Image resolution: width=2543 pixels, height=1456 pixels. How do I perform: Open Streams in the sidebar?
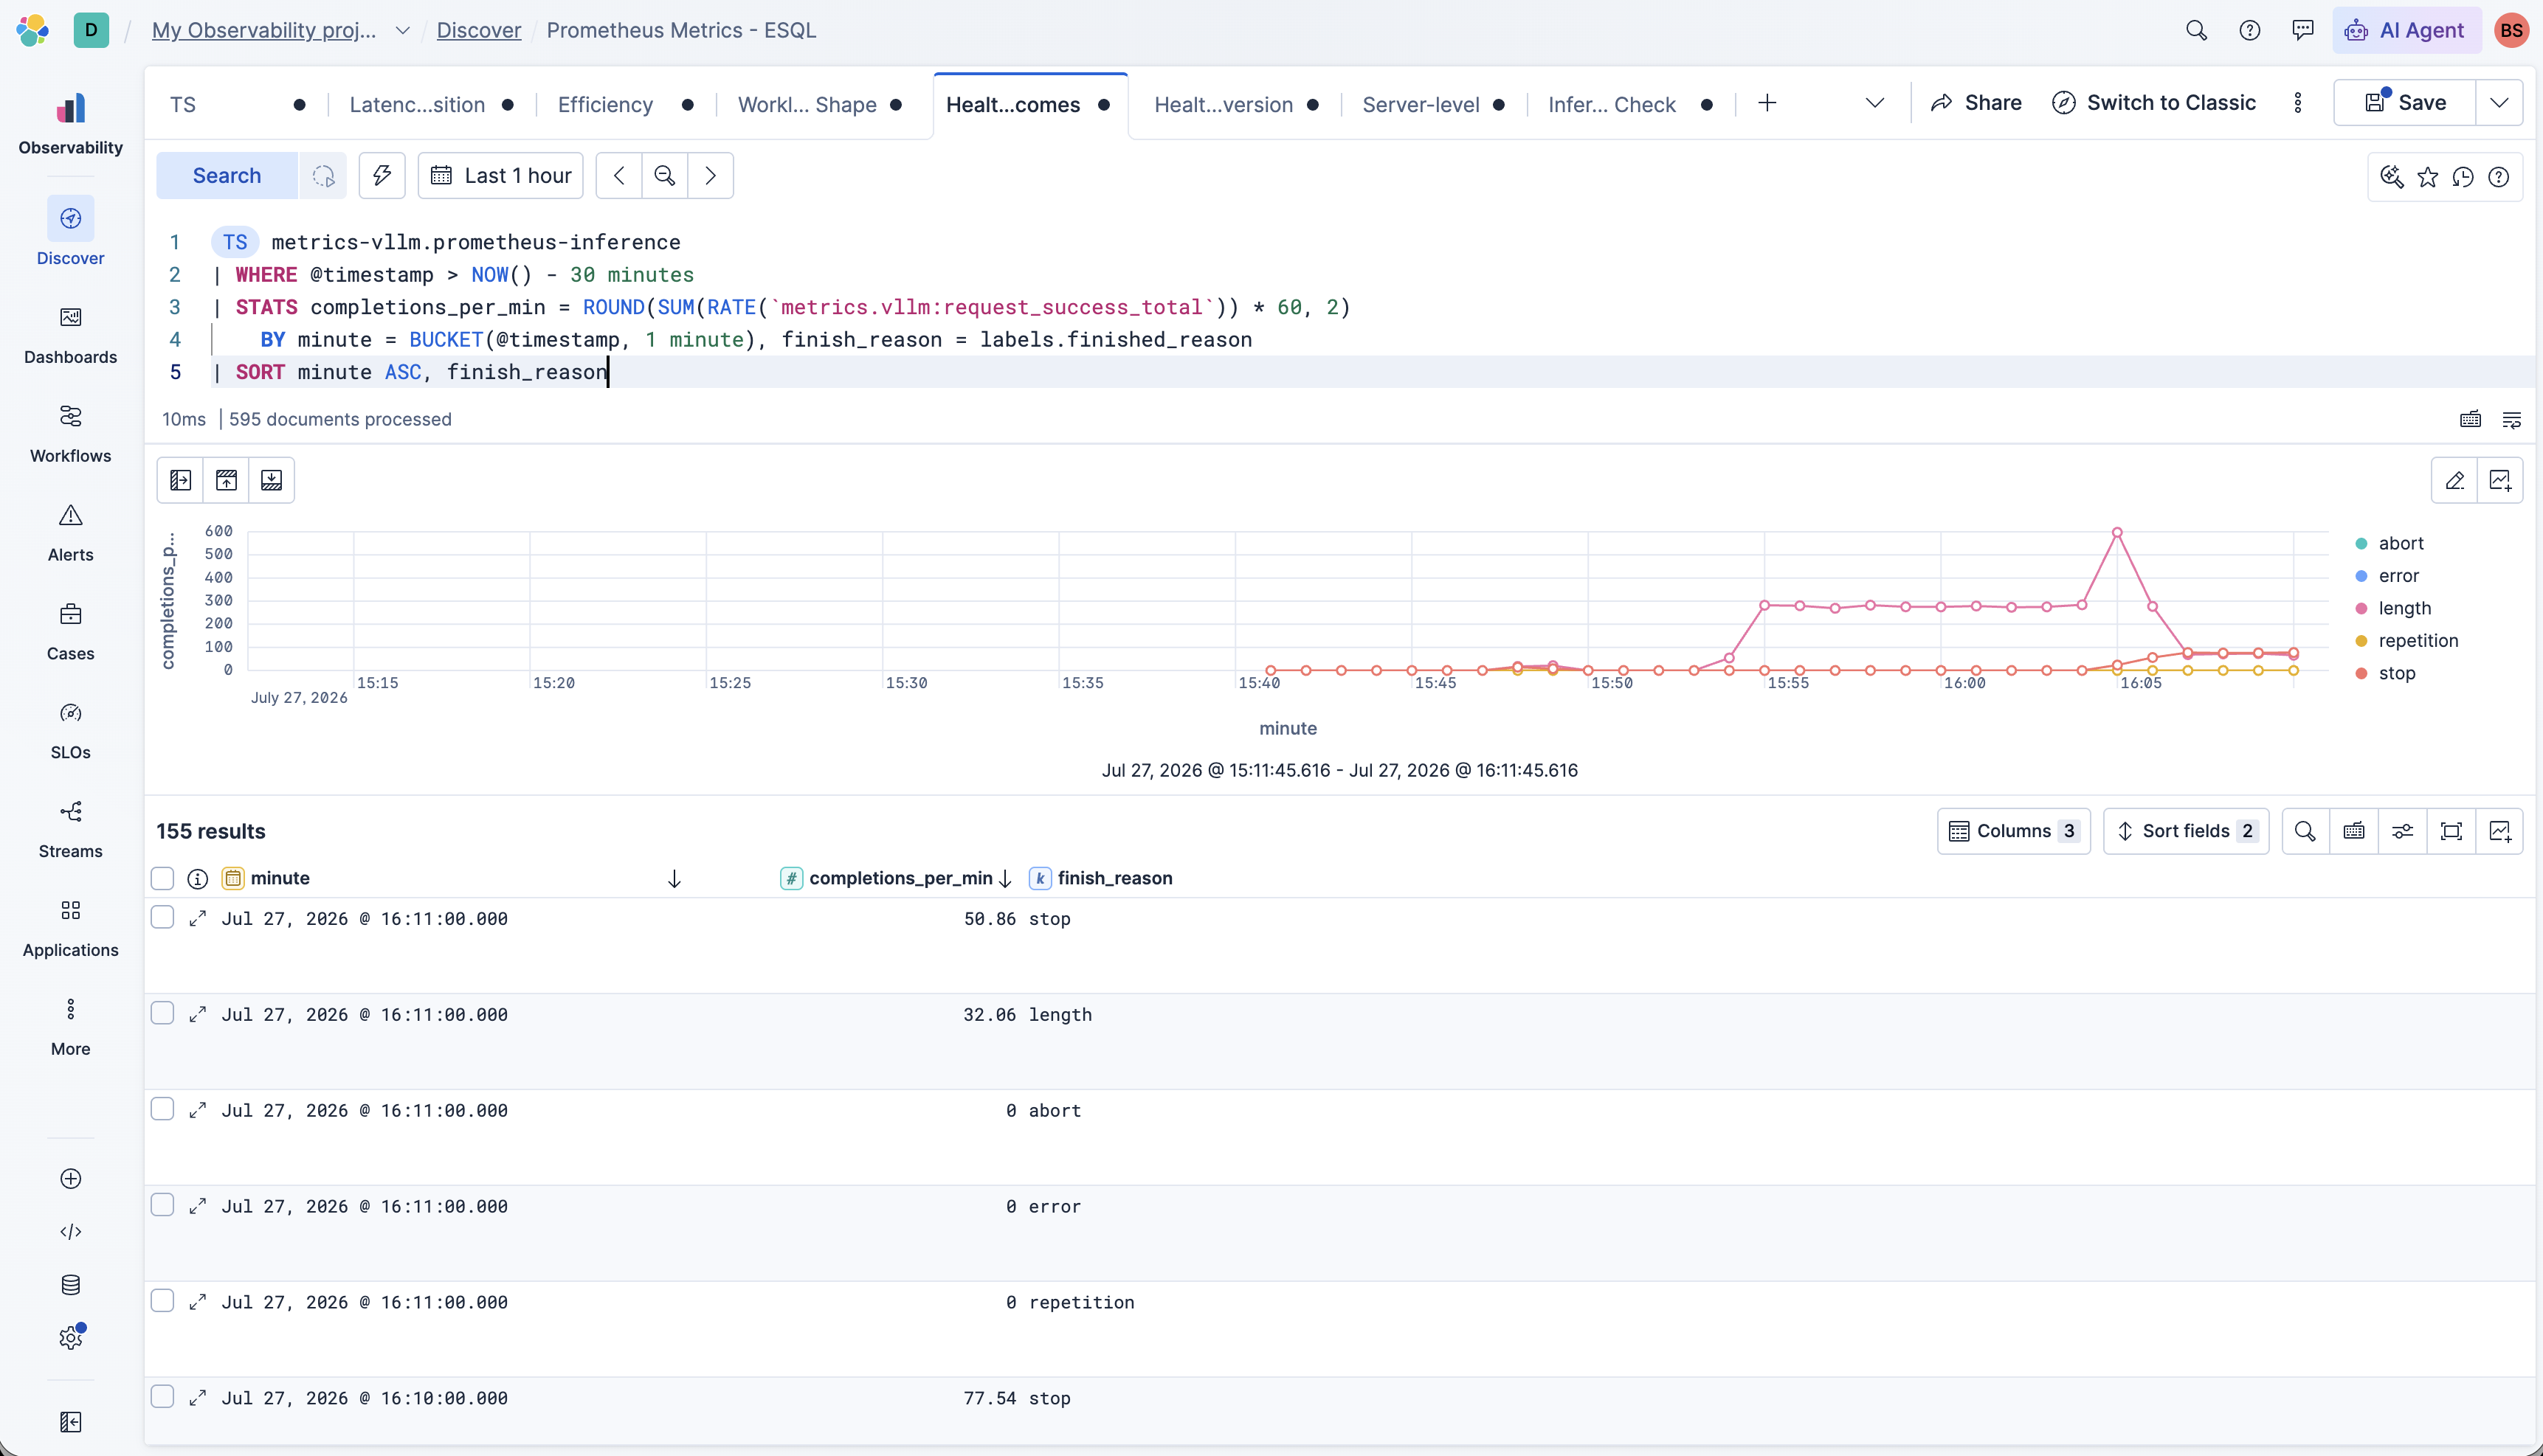click(70, 829)
